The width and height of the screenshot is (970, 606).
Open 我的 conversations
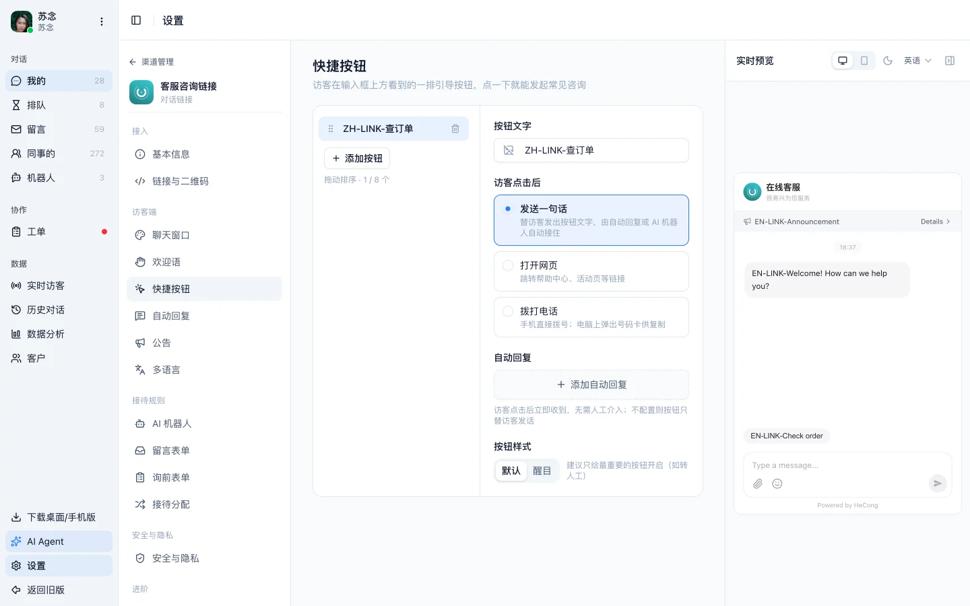click(x=59, y=81)
